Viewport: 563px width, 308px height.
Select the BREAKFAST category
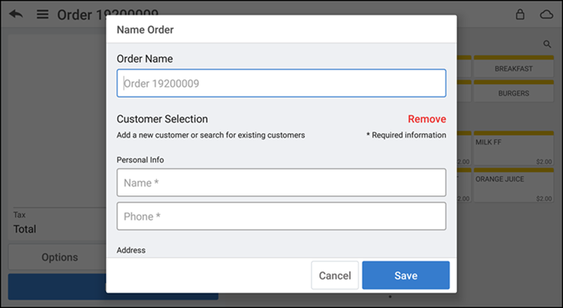[x=513, y=67]
